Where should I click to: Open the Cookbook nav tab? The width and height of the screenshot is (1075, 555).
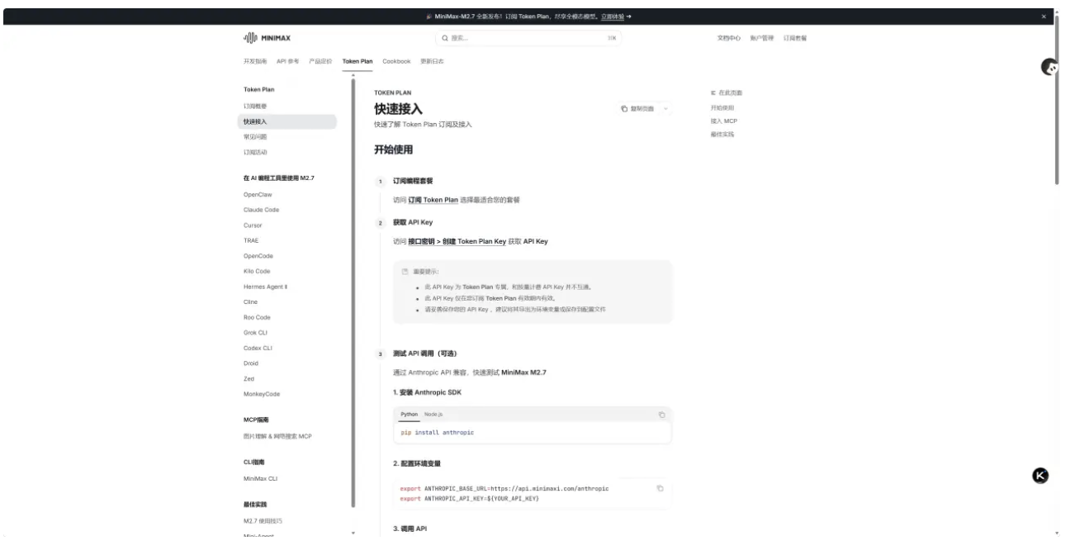[396, 62]
